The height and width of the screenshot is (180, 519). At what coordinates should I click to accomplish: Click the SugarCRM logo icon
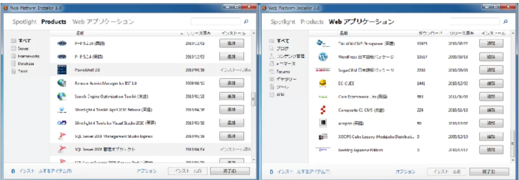click(323, 70)
